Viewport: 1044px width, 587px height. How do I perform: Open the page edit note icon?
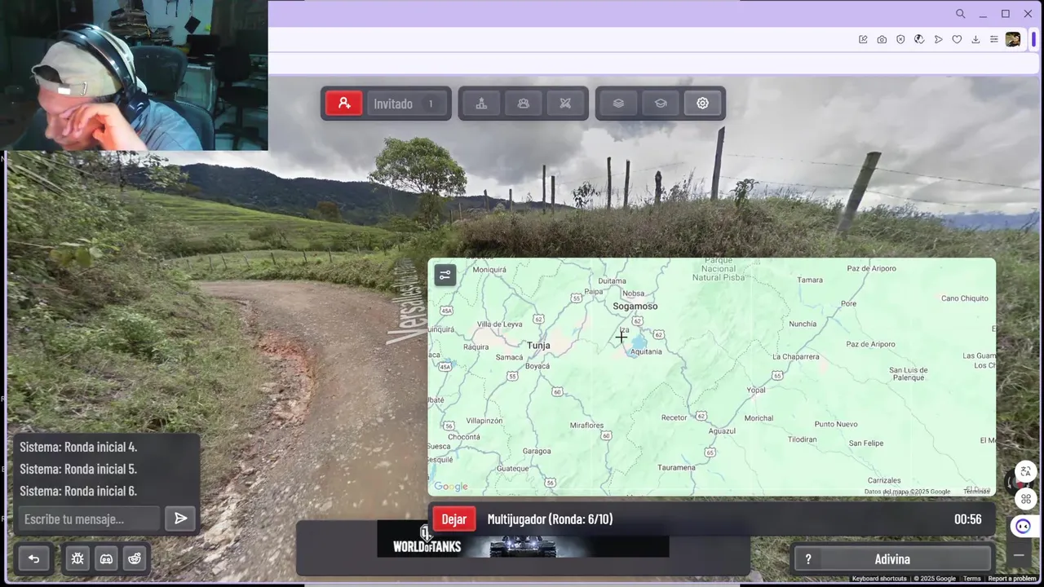[x=863, y=39]
